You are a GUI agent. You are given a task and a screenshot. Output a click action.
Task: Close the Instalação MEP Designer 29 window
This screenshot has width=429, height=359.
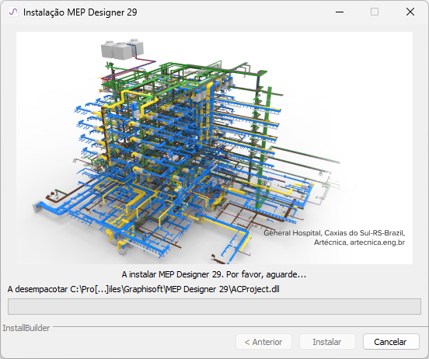[410, 12]
